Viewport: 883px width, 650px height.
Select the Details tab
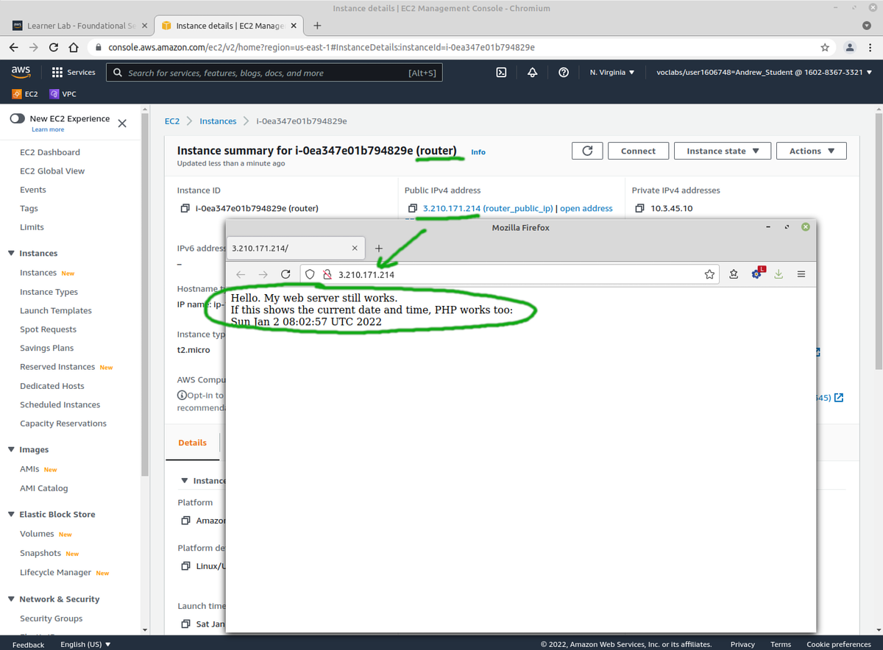coord(192,443)
